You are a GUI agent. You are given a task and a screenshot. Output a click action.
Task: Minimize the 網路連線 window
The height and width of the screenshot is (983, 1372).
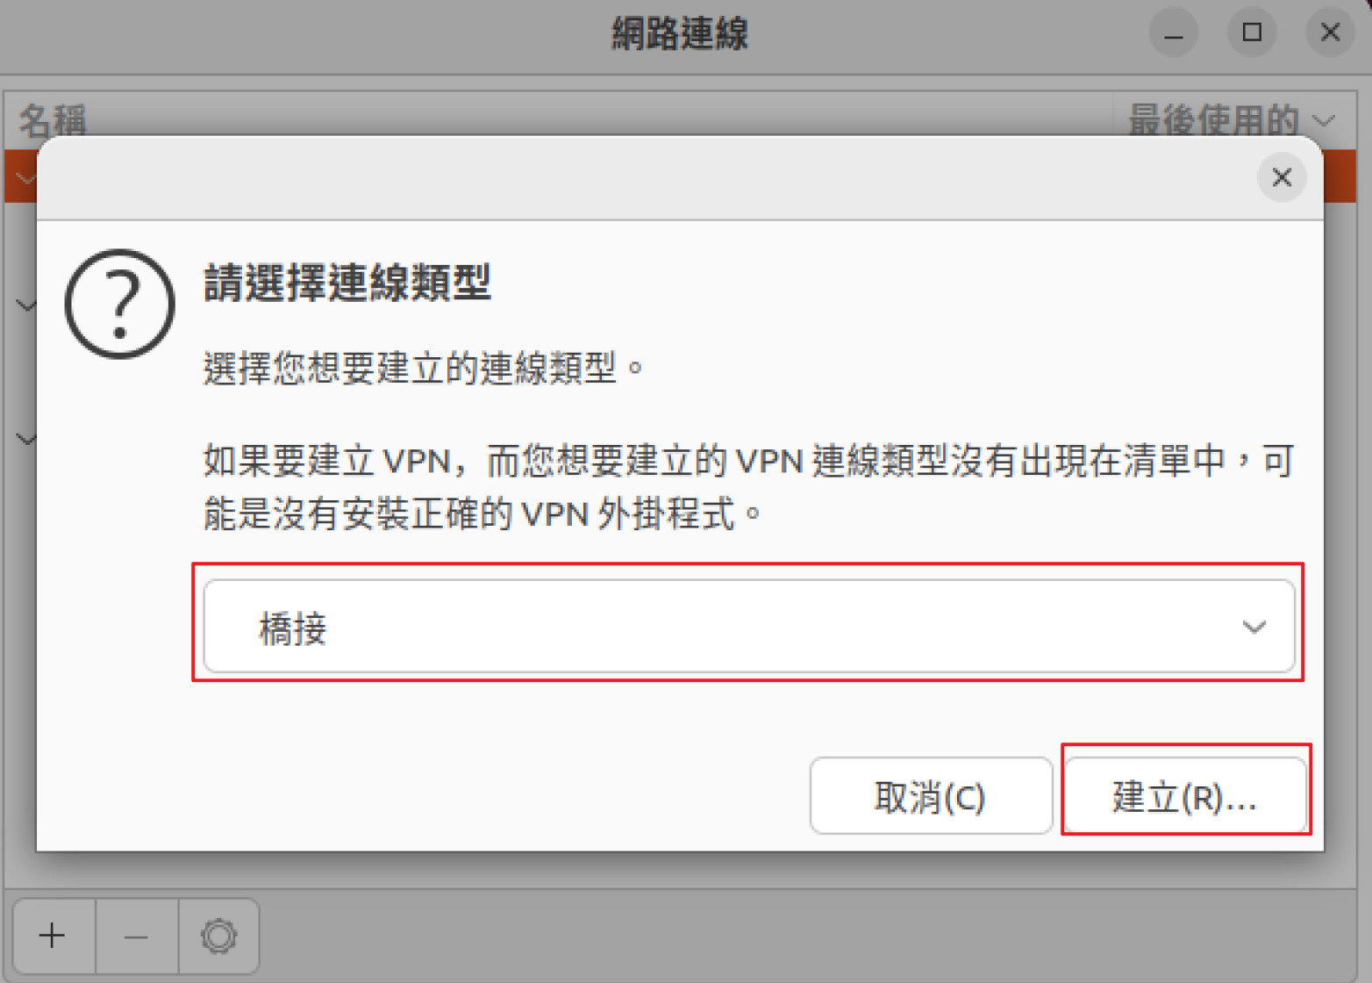(1174, 33)
